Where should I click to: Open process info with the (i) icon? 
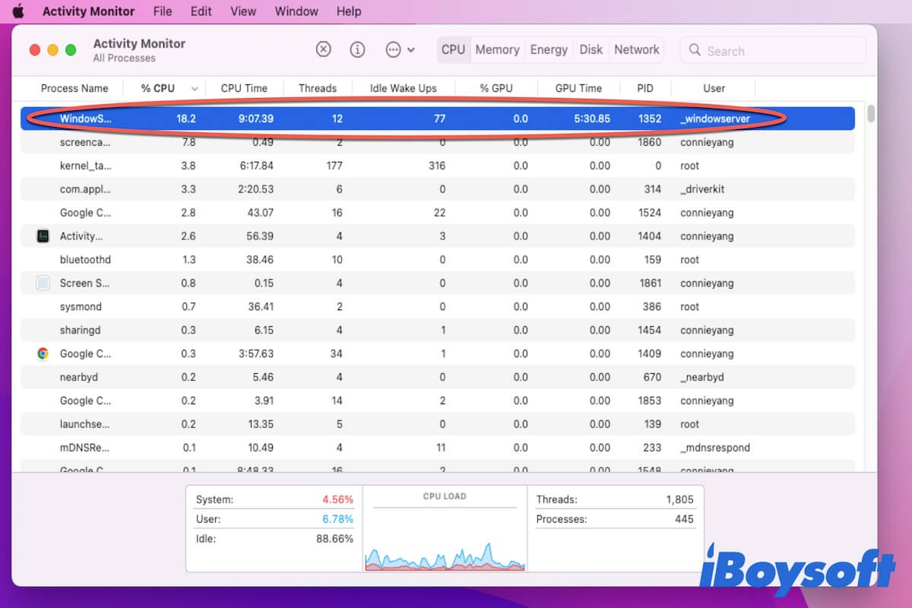(x=357, y=49)
